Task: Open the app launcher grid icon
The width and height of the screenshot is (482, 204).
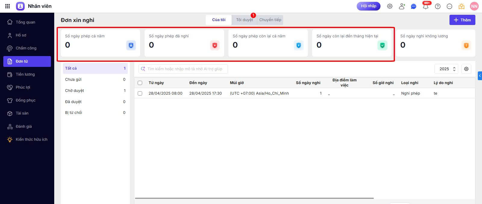Action: pyautogui.click(x=8, y=6)
